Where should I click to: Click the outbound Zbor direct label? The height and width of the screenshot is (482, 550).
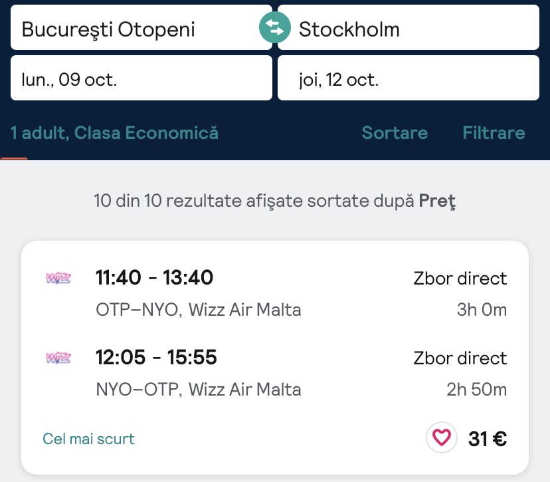tap(460, 278)
